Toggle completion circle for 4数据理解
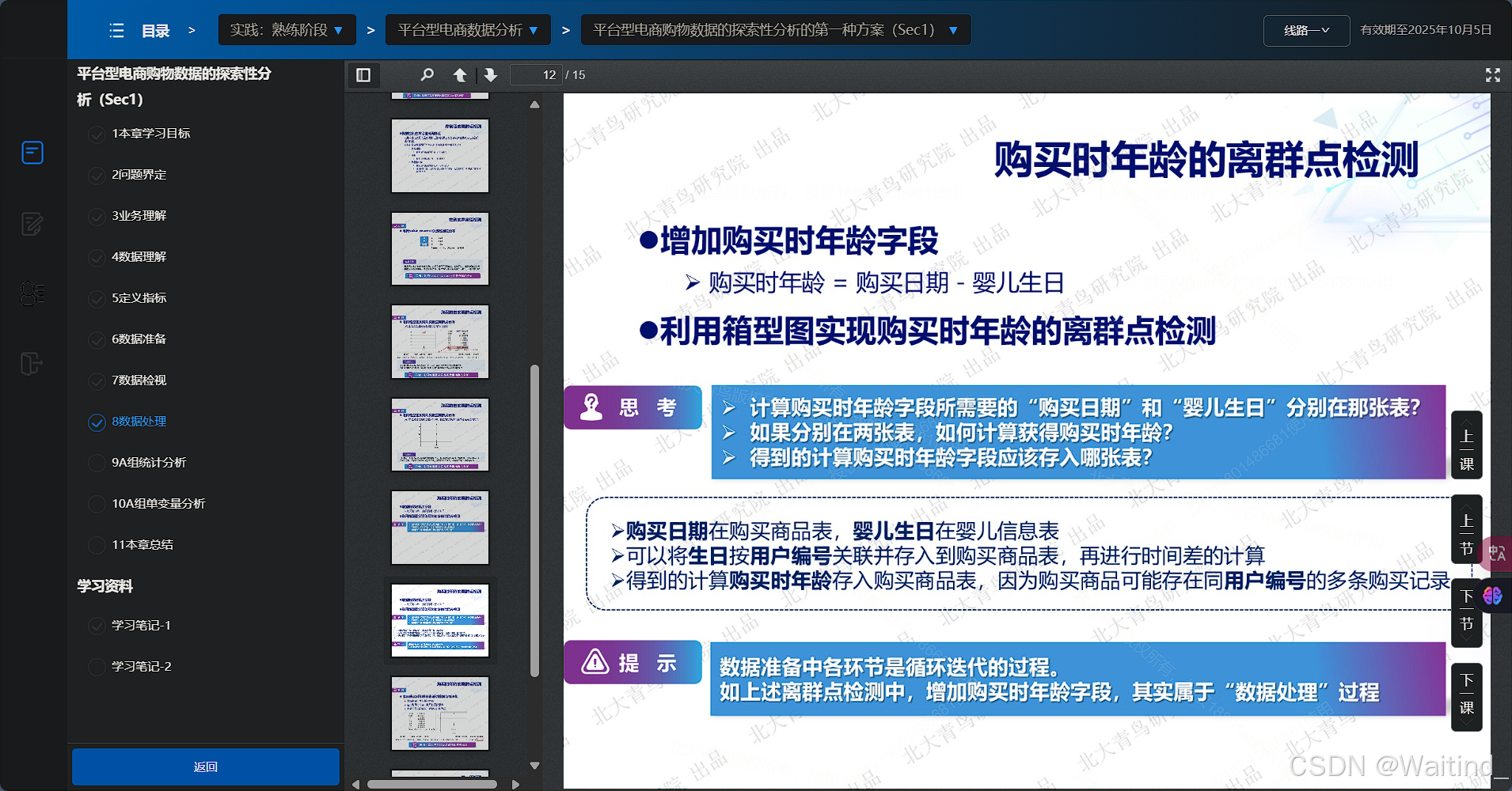Viewport: 1512px width, 791px height. [x=97, y=258]
